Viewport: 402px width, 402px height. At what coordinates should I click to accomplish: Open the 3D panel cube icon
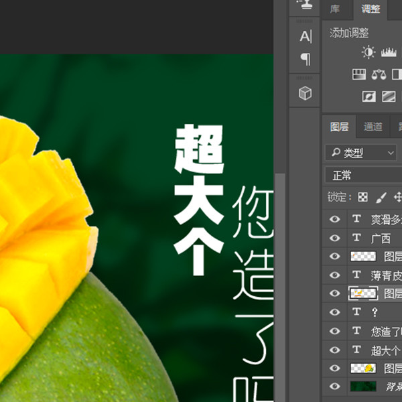(305, 93)
